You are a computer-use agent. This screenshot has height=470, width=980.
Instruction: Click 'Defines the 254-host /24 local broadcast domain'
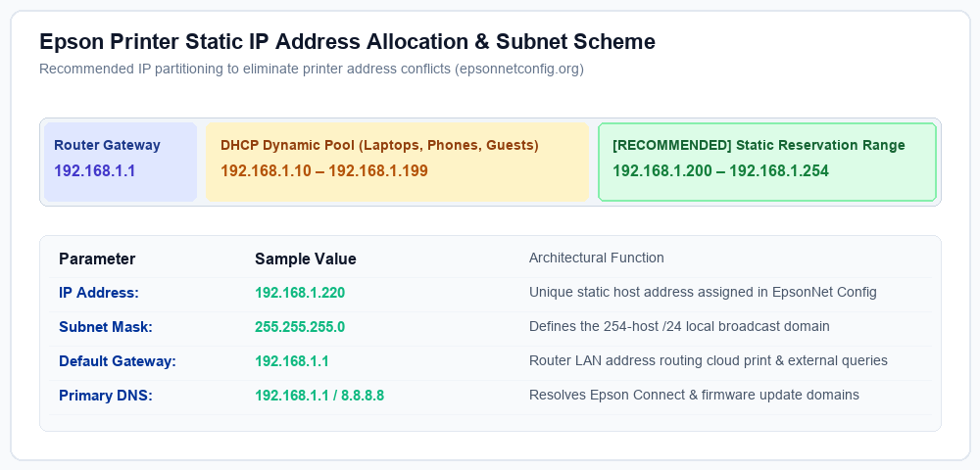[x=679, y=326]
